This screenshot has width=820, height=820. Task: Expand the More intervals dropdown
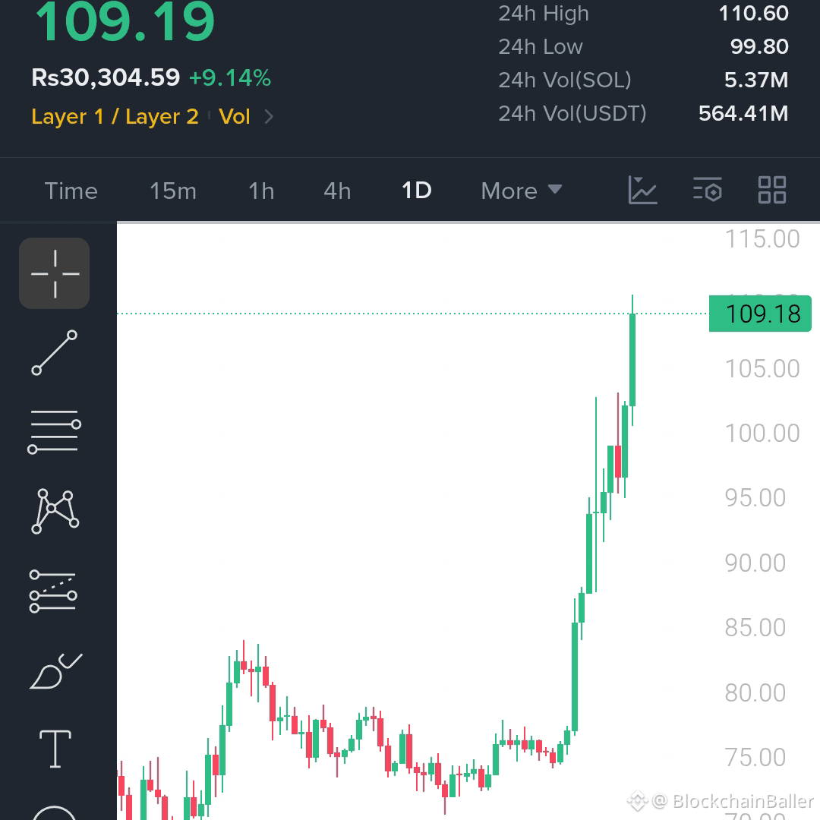(522, 191)
